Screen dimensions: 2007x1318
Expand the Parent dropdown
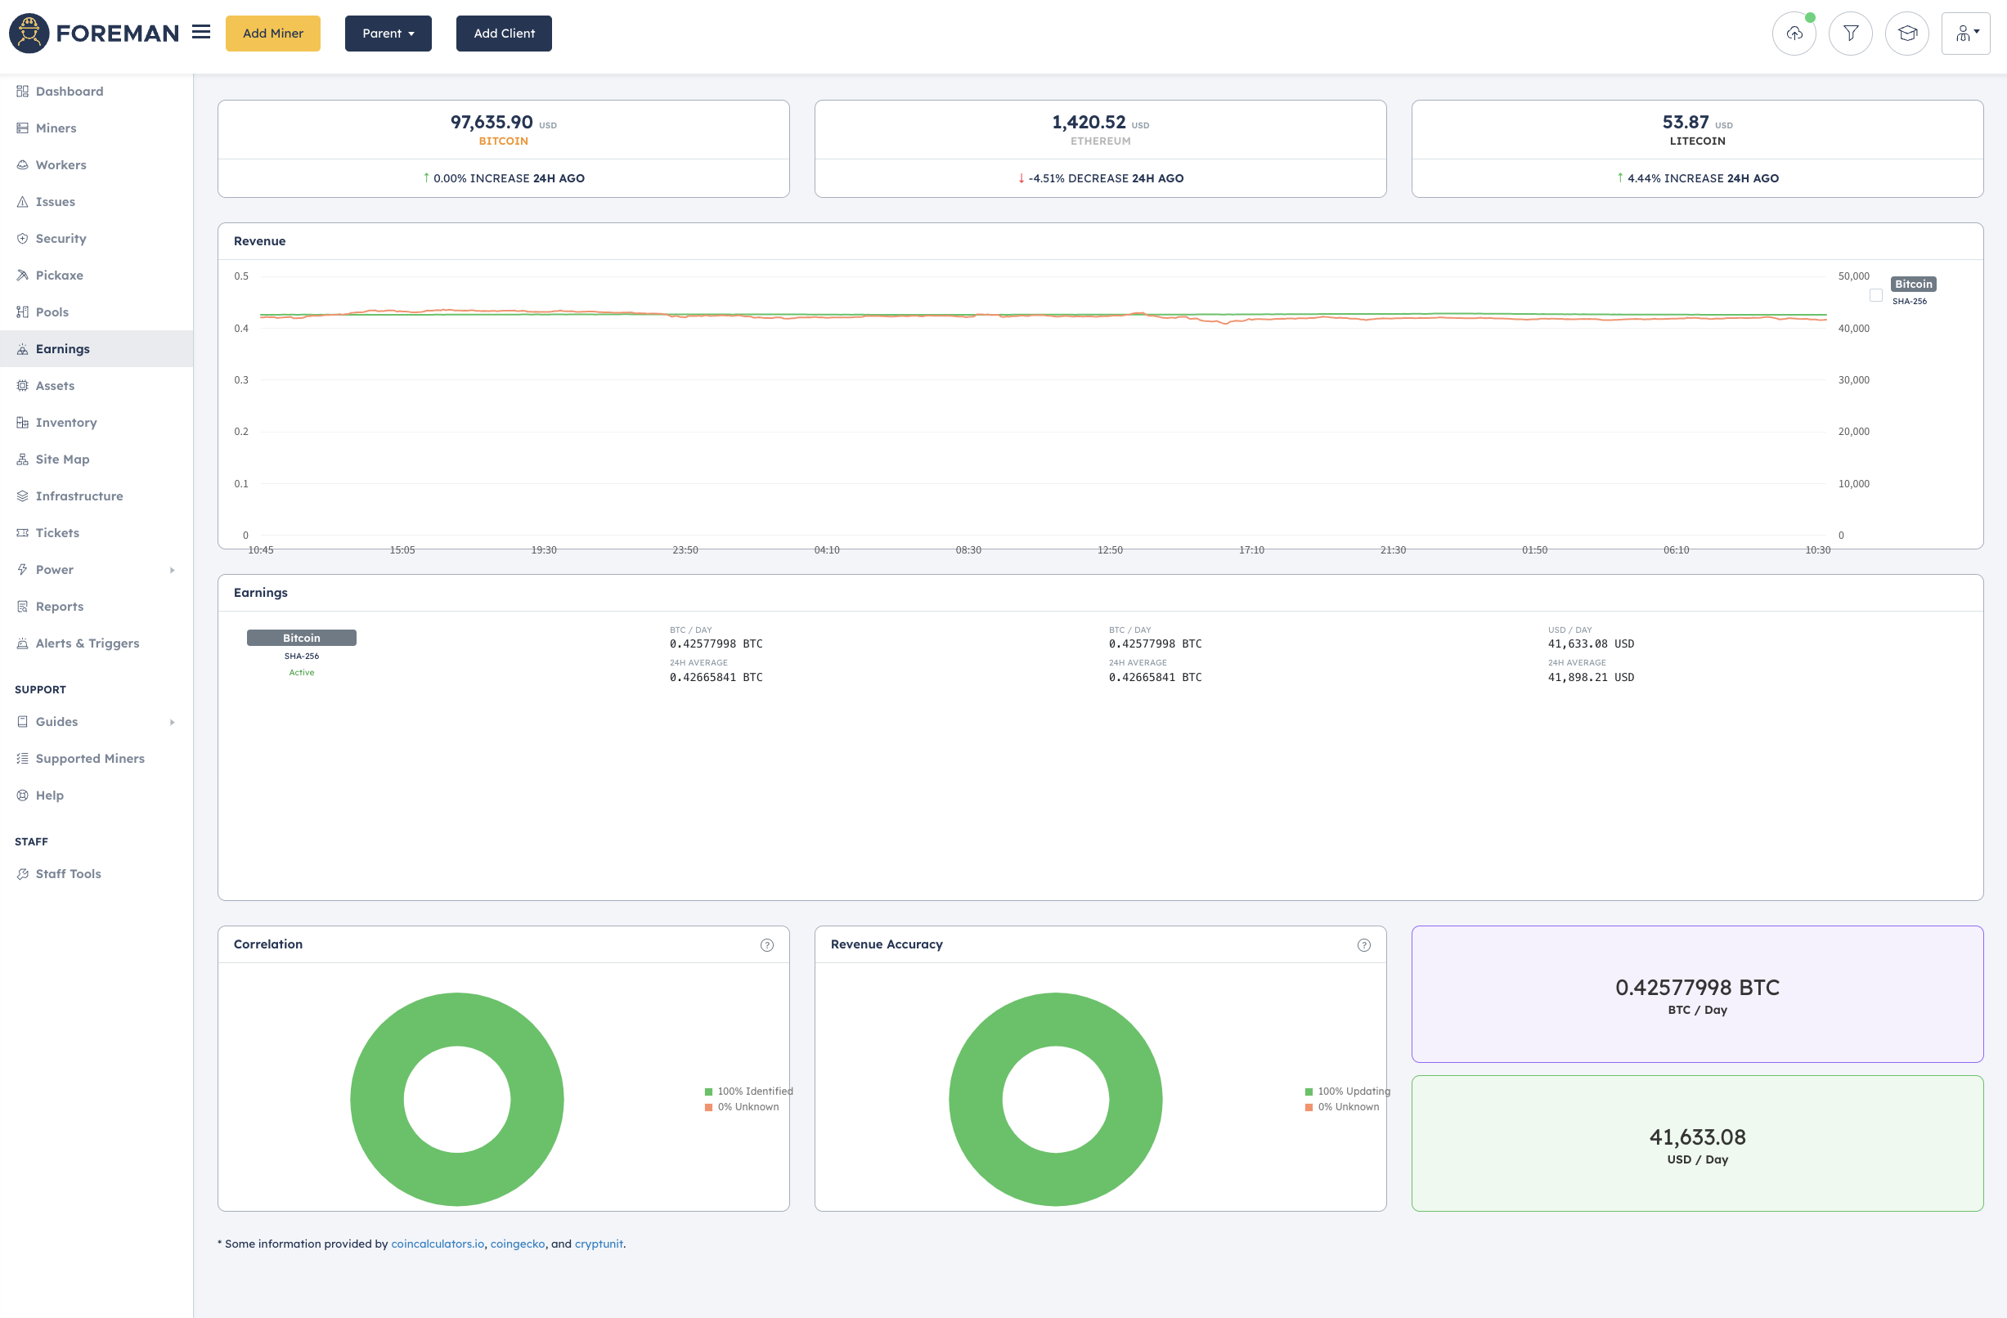pos(388,34)
